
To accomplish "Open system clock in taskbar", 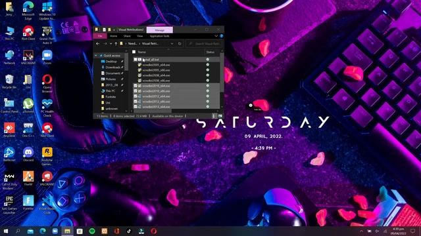I will coord(399,231).
